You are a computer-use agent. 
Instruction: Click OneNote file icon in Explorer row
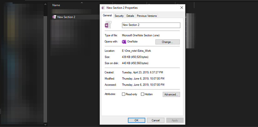[x=54, y=17]
